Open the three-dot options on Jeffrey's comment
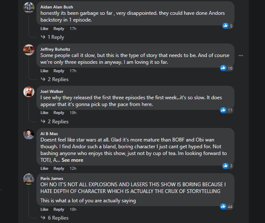The height and width of the screenshot is (223, 265). pos(241,55)
